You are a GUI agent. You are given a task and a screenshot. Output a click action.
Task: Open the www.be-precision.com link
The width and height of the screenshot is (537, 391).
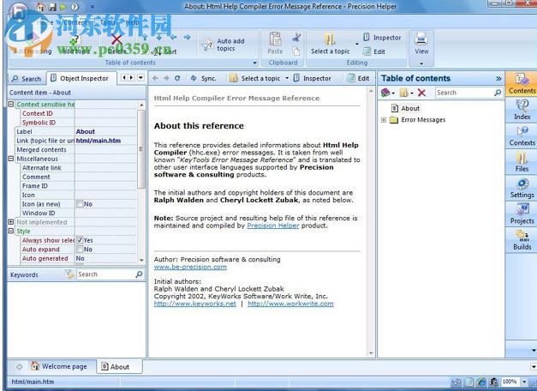click(190, 267)
